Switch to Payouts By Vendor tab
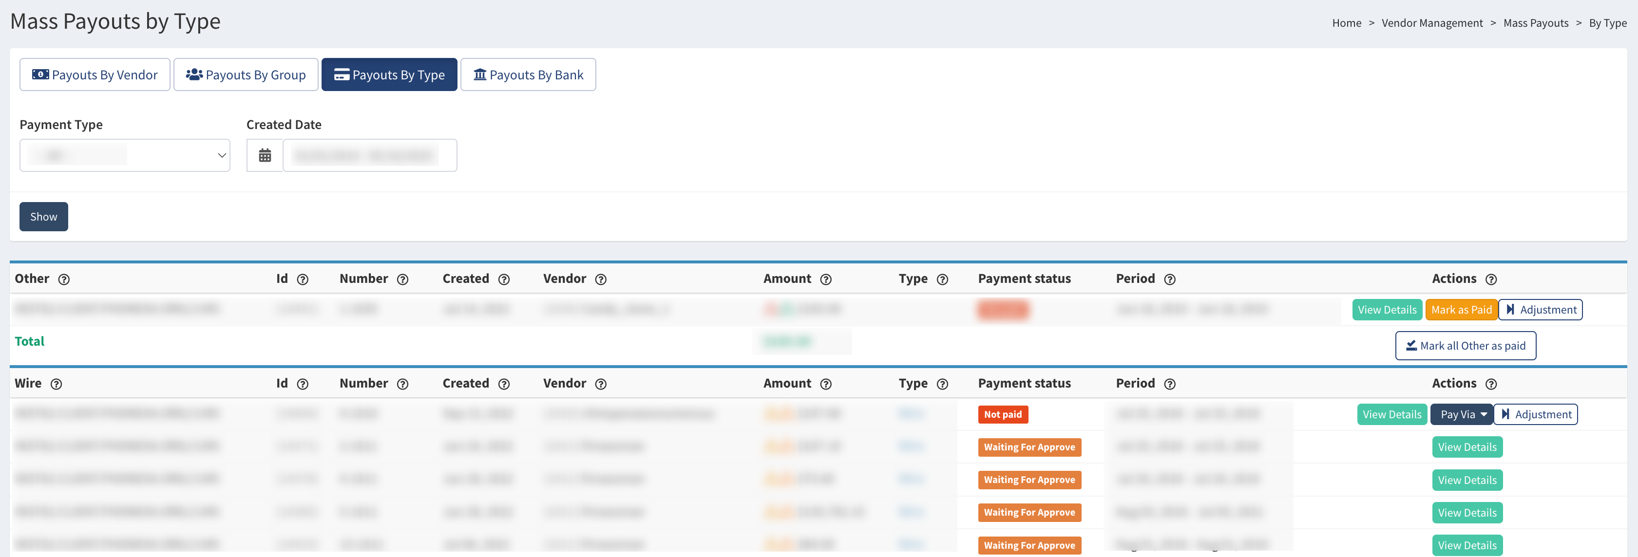This screenshot has height=557, width=1638. coord(95,75)
